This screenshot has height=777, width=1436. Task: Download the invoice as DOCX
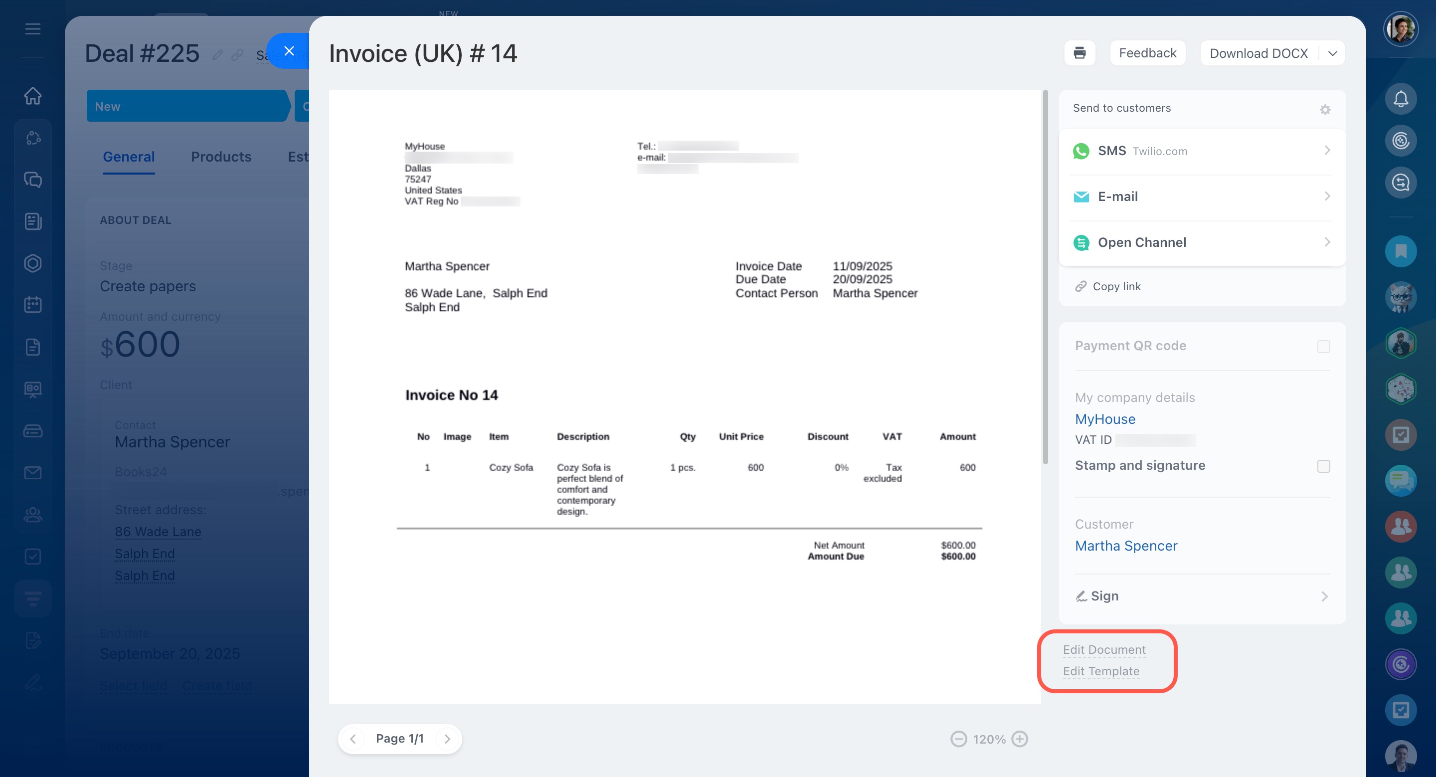[1258, 53]
